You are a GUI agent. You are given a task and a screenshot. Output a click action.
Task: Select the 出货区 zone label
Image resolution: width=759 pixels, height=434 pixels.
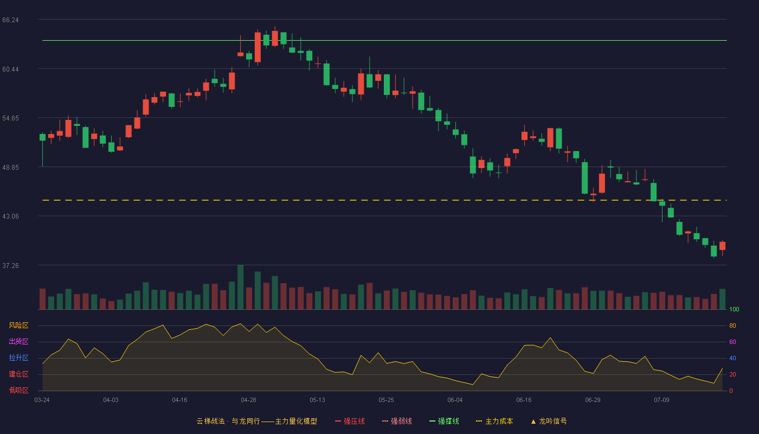pos(18,342)
